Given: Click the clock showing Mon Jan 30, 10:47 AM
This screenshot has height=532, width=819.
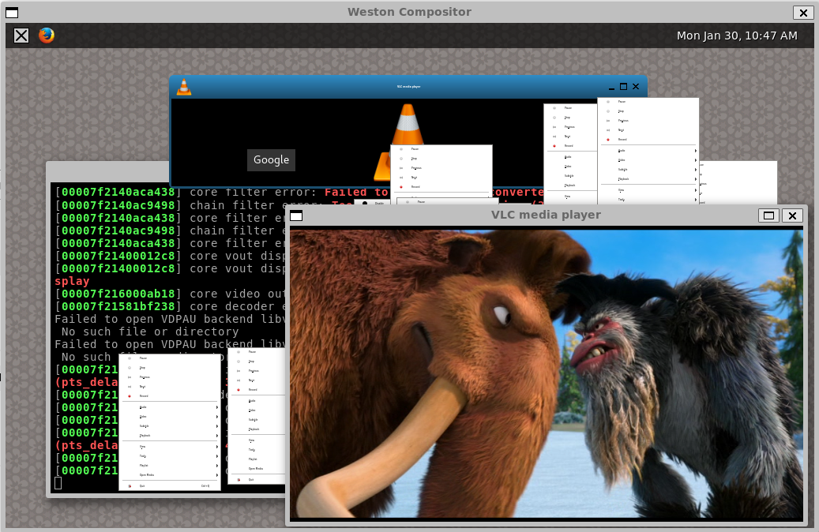Looking at the screenshot, I should click(737, 36).
